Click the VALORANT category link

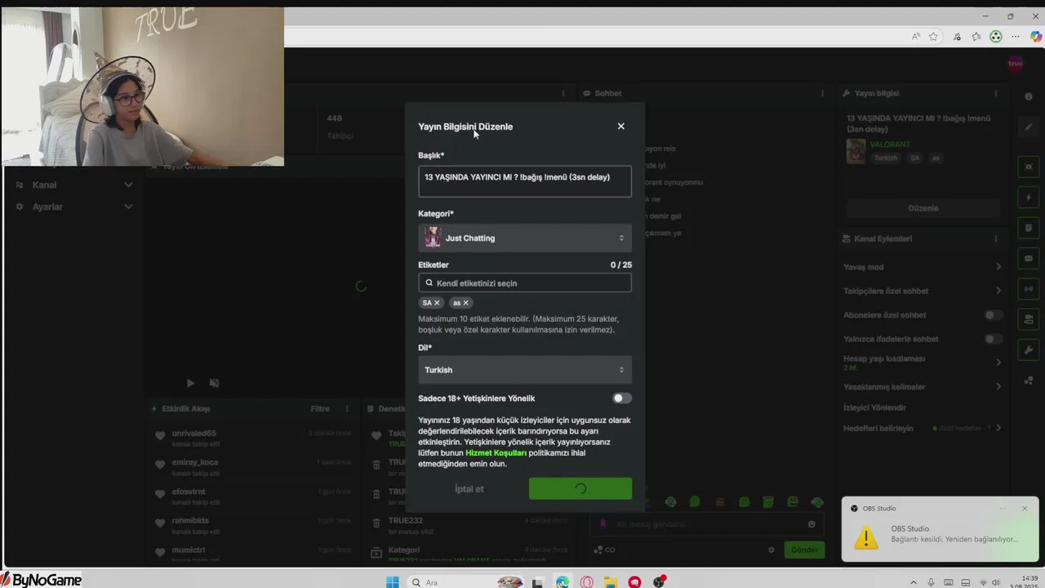pos(890,145)
